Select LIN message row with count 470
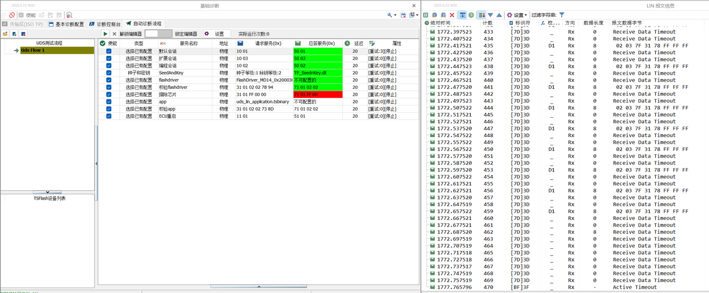709x293 pixels. coord(565,287)
